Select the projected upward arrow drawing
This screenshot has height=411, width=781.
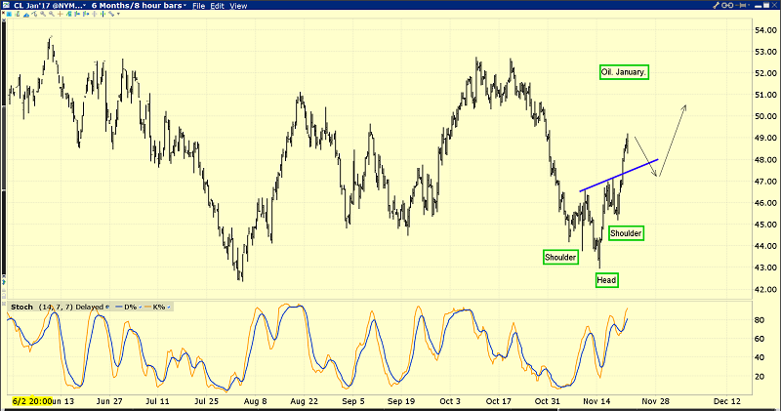(674, 137)
